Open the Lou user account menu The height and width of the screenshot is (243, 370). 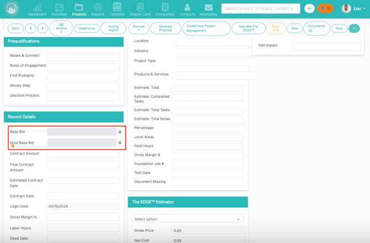[x=354, y=9]
